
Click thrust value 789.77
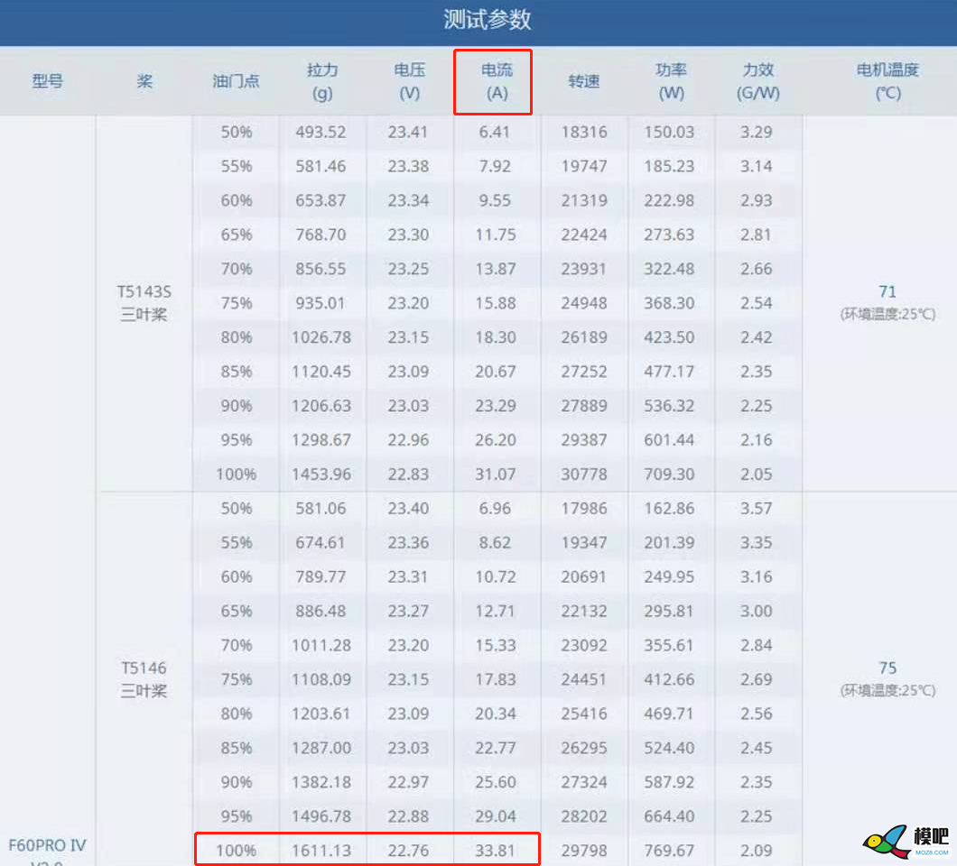pyautogui.click(x=321, y=576)
